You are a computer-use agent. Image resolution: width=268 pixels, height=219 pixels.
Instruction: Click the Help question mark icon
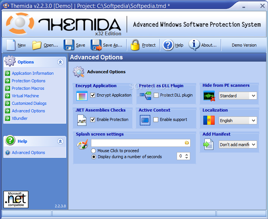[168, 45]
